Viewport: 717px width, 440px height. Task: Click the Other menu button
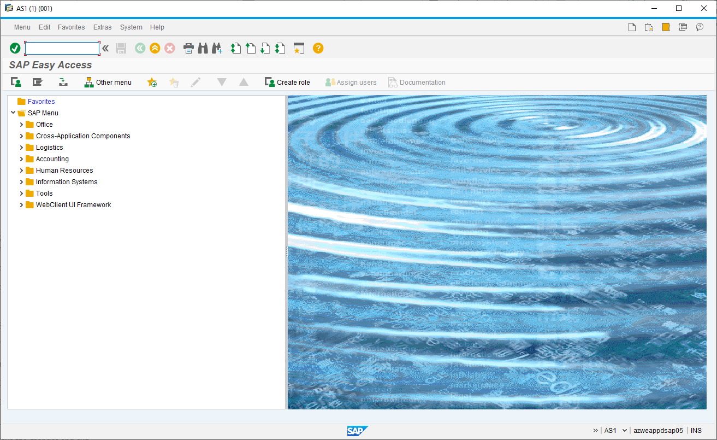click(108, 83)
